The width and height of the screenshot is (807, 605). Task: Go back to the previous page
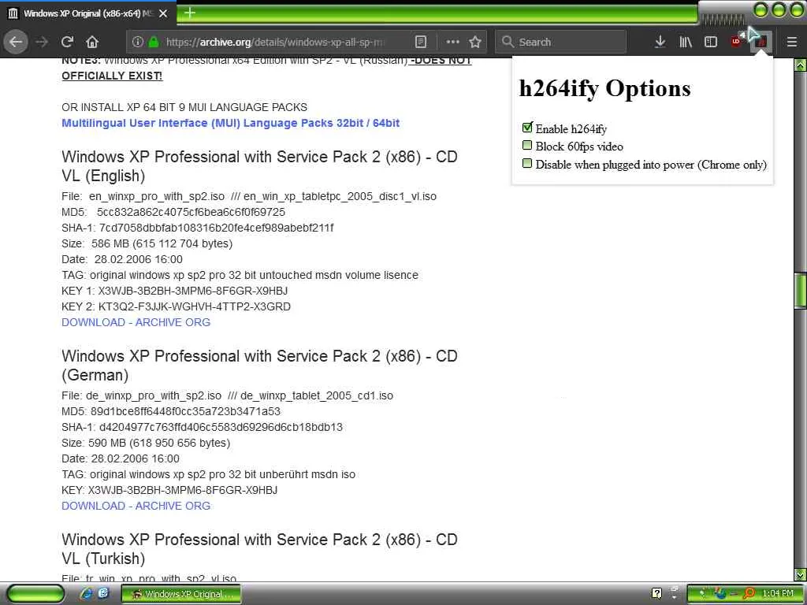coord(16,42)
